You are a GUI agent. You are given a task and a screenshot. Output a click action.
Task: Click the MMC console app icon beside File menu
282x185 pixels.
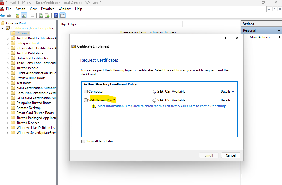pos(2,9)
